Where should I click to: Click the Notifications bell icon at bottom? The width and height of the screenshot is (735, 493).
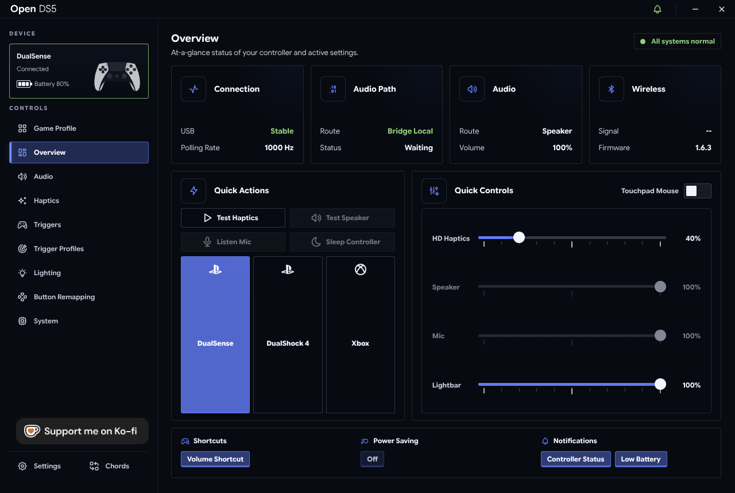[x=546, y=441]
